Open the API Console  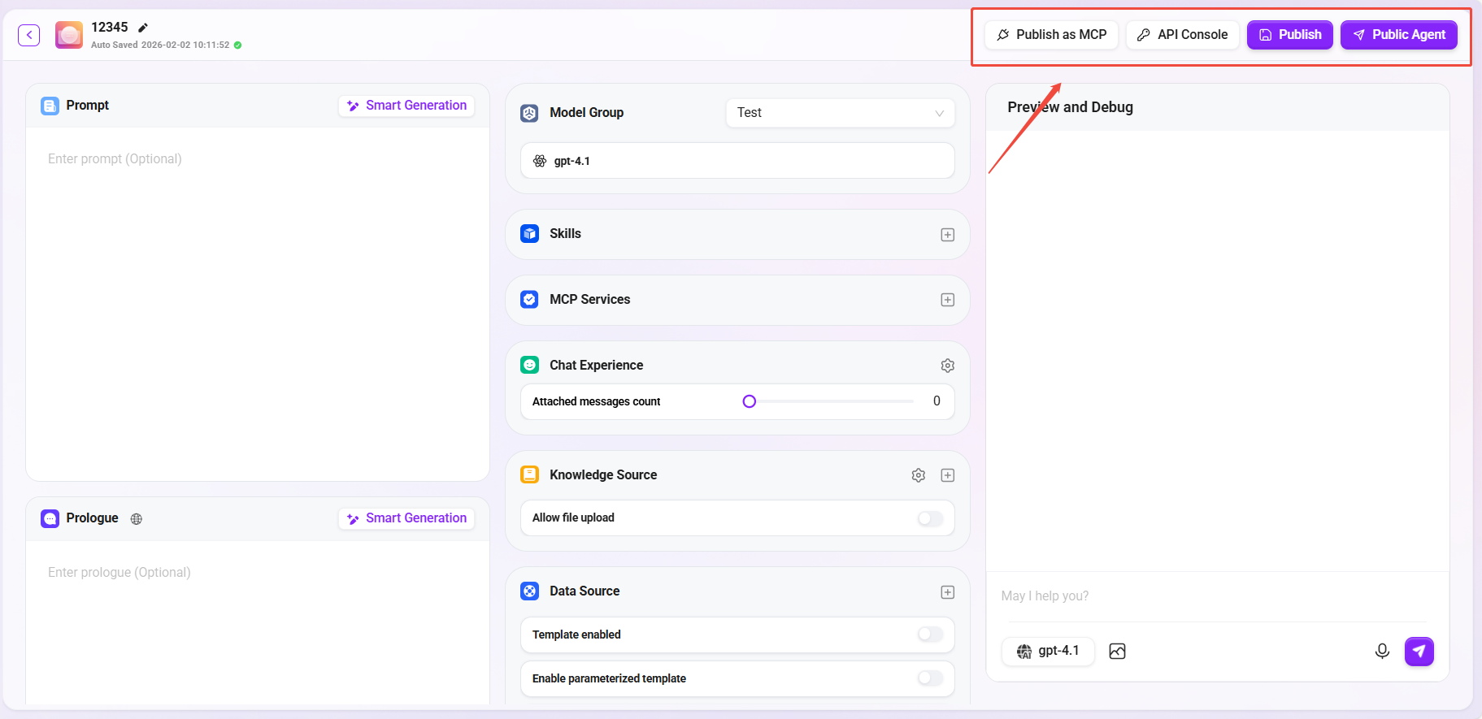point(1182,35)
